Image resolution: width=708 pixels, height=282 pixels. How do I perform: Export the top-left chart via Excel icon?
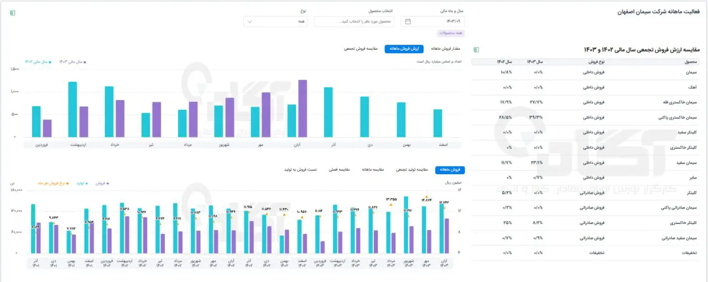pos(12,12)
